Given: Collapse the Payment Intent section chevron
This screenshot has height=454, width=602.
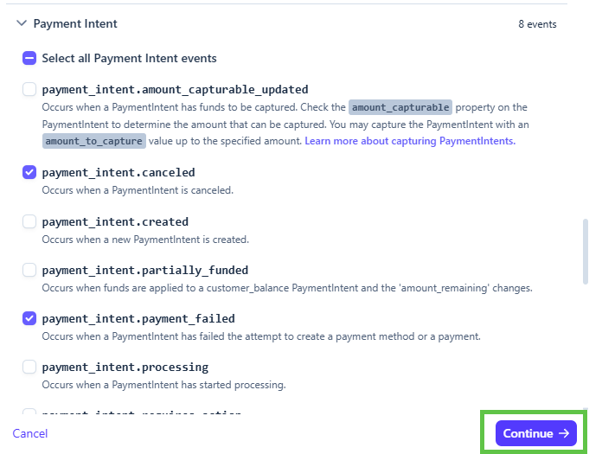Looking at the screenshot, I should click(x=22, y=24).
